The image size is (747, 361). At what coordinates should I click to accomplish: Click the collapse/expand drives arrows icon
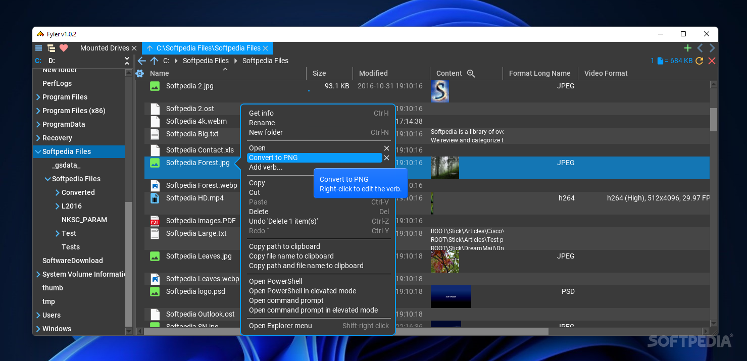point(127,61)
